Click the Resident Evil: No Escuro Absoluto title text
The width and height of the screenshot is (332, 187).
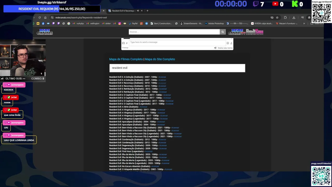pyautogui.click(x=130, y=166)
